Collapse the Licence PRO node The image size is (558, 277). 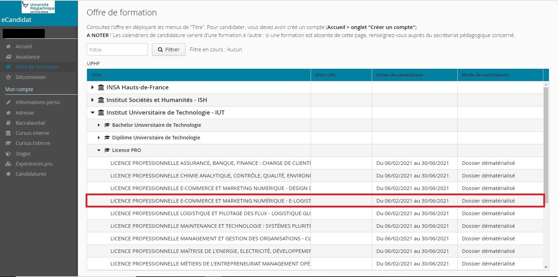[x=99, y=150]
